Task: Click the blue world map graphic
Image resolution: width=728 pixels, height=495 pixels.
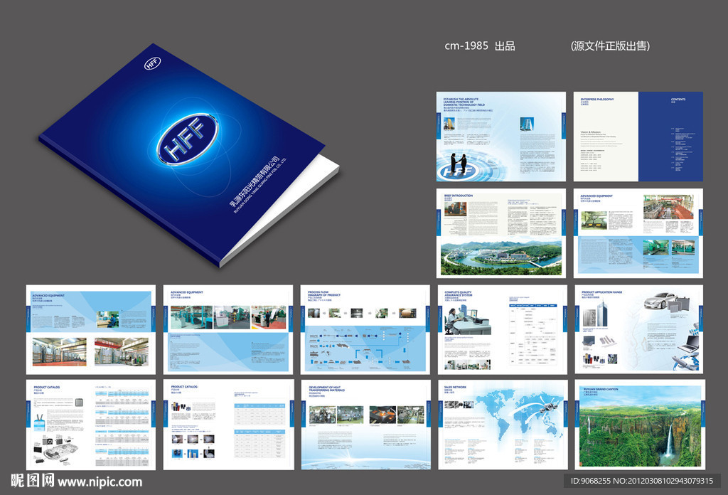Action: click(520, 414)
